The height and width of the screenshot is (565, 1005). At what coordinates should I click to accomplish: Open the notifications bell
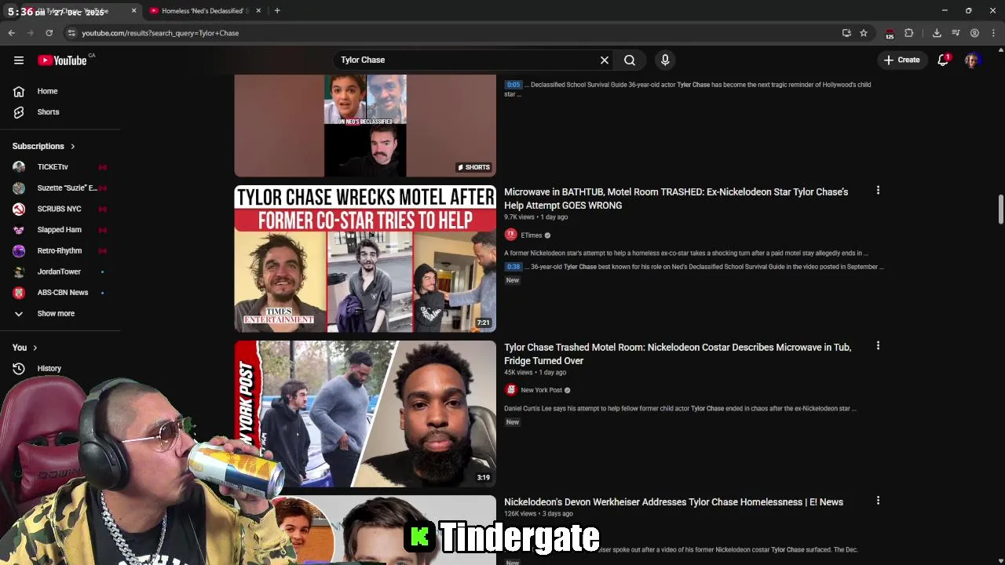[944, 60]
